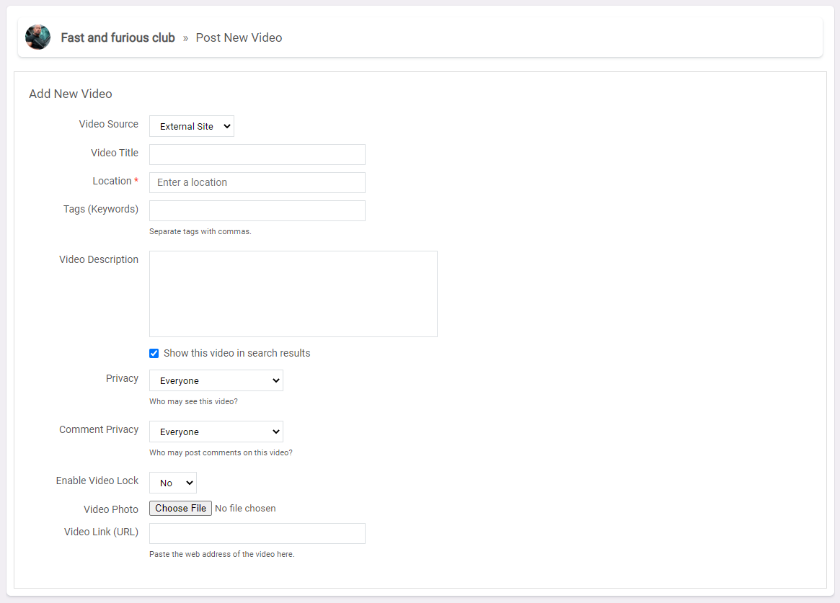
Task: Open the Privacy dropdown
Action: [216, 380]
